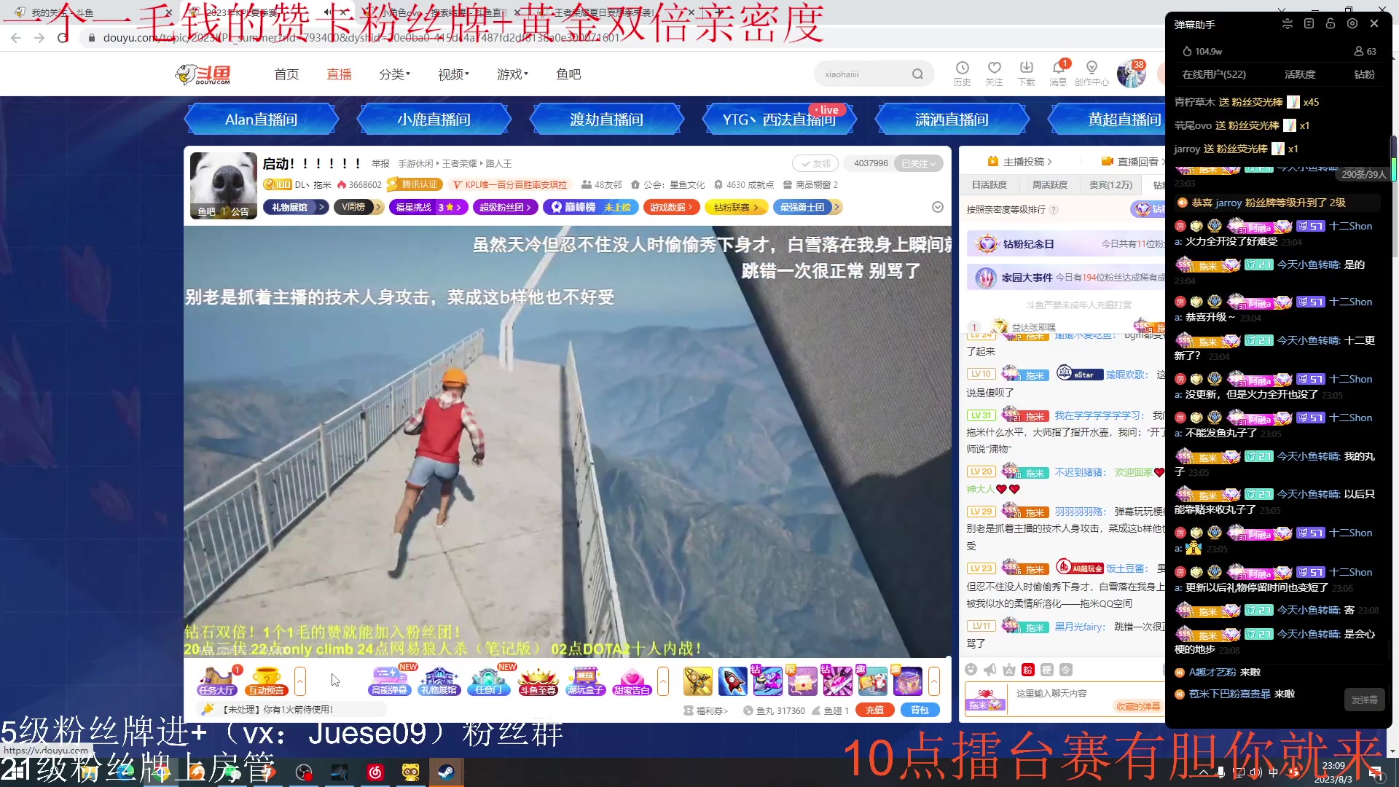The image size is (1399, 787).
Task: Click the 发弹幕 send button
Action: [x=1364, y=700]
